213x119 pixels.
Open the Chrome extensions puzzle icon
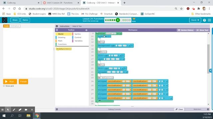coord(198,9)
